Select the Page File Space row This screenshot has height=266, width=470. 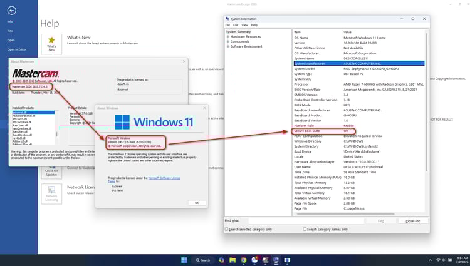(x=359, y=203)
